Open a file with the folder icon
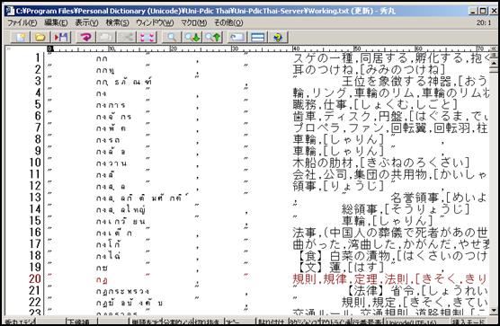Image resolution: width=500 pixels, height=326 pixels. click(40, 37)
